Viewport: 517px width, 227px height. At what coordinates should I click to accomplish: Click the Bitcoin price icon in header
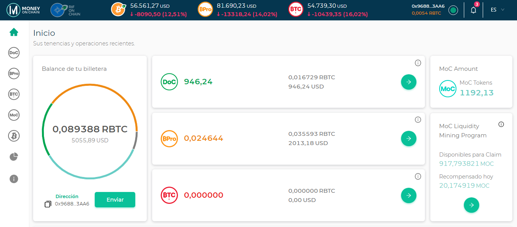[x=118, y=10]
